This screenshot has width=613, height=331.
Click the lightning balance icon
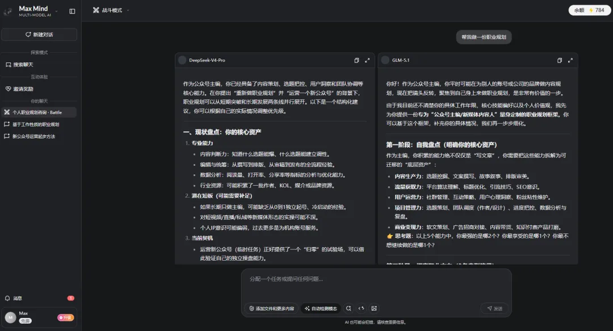pos(591,10)
